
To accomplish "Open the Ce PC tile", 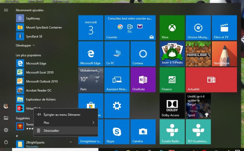I will 117,54.
